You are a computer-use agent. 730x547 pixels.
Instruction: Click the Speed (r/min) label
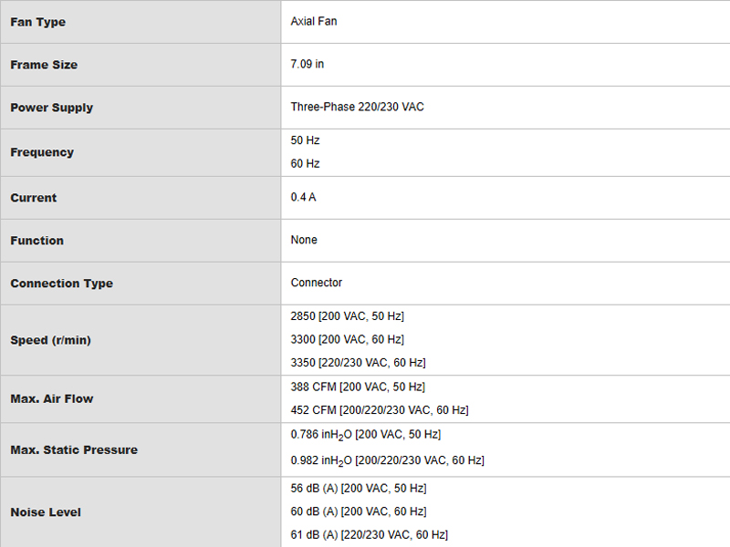click(50, 340)
